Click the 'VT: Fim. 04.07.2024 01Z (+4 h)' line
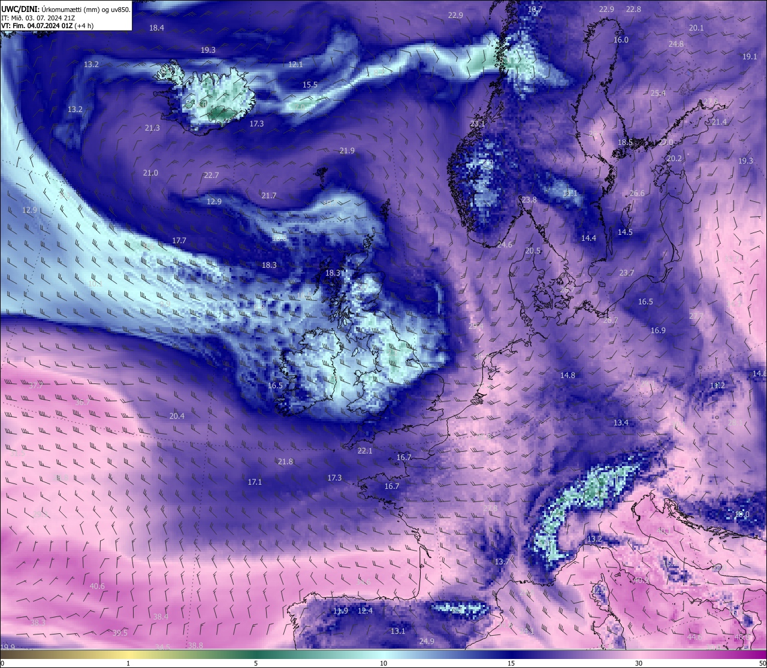The height and width of the screenshot is (668, 767). (47, 26)
